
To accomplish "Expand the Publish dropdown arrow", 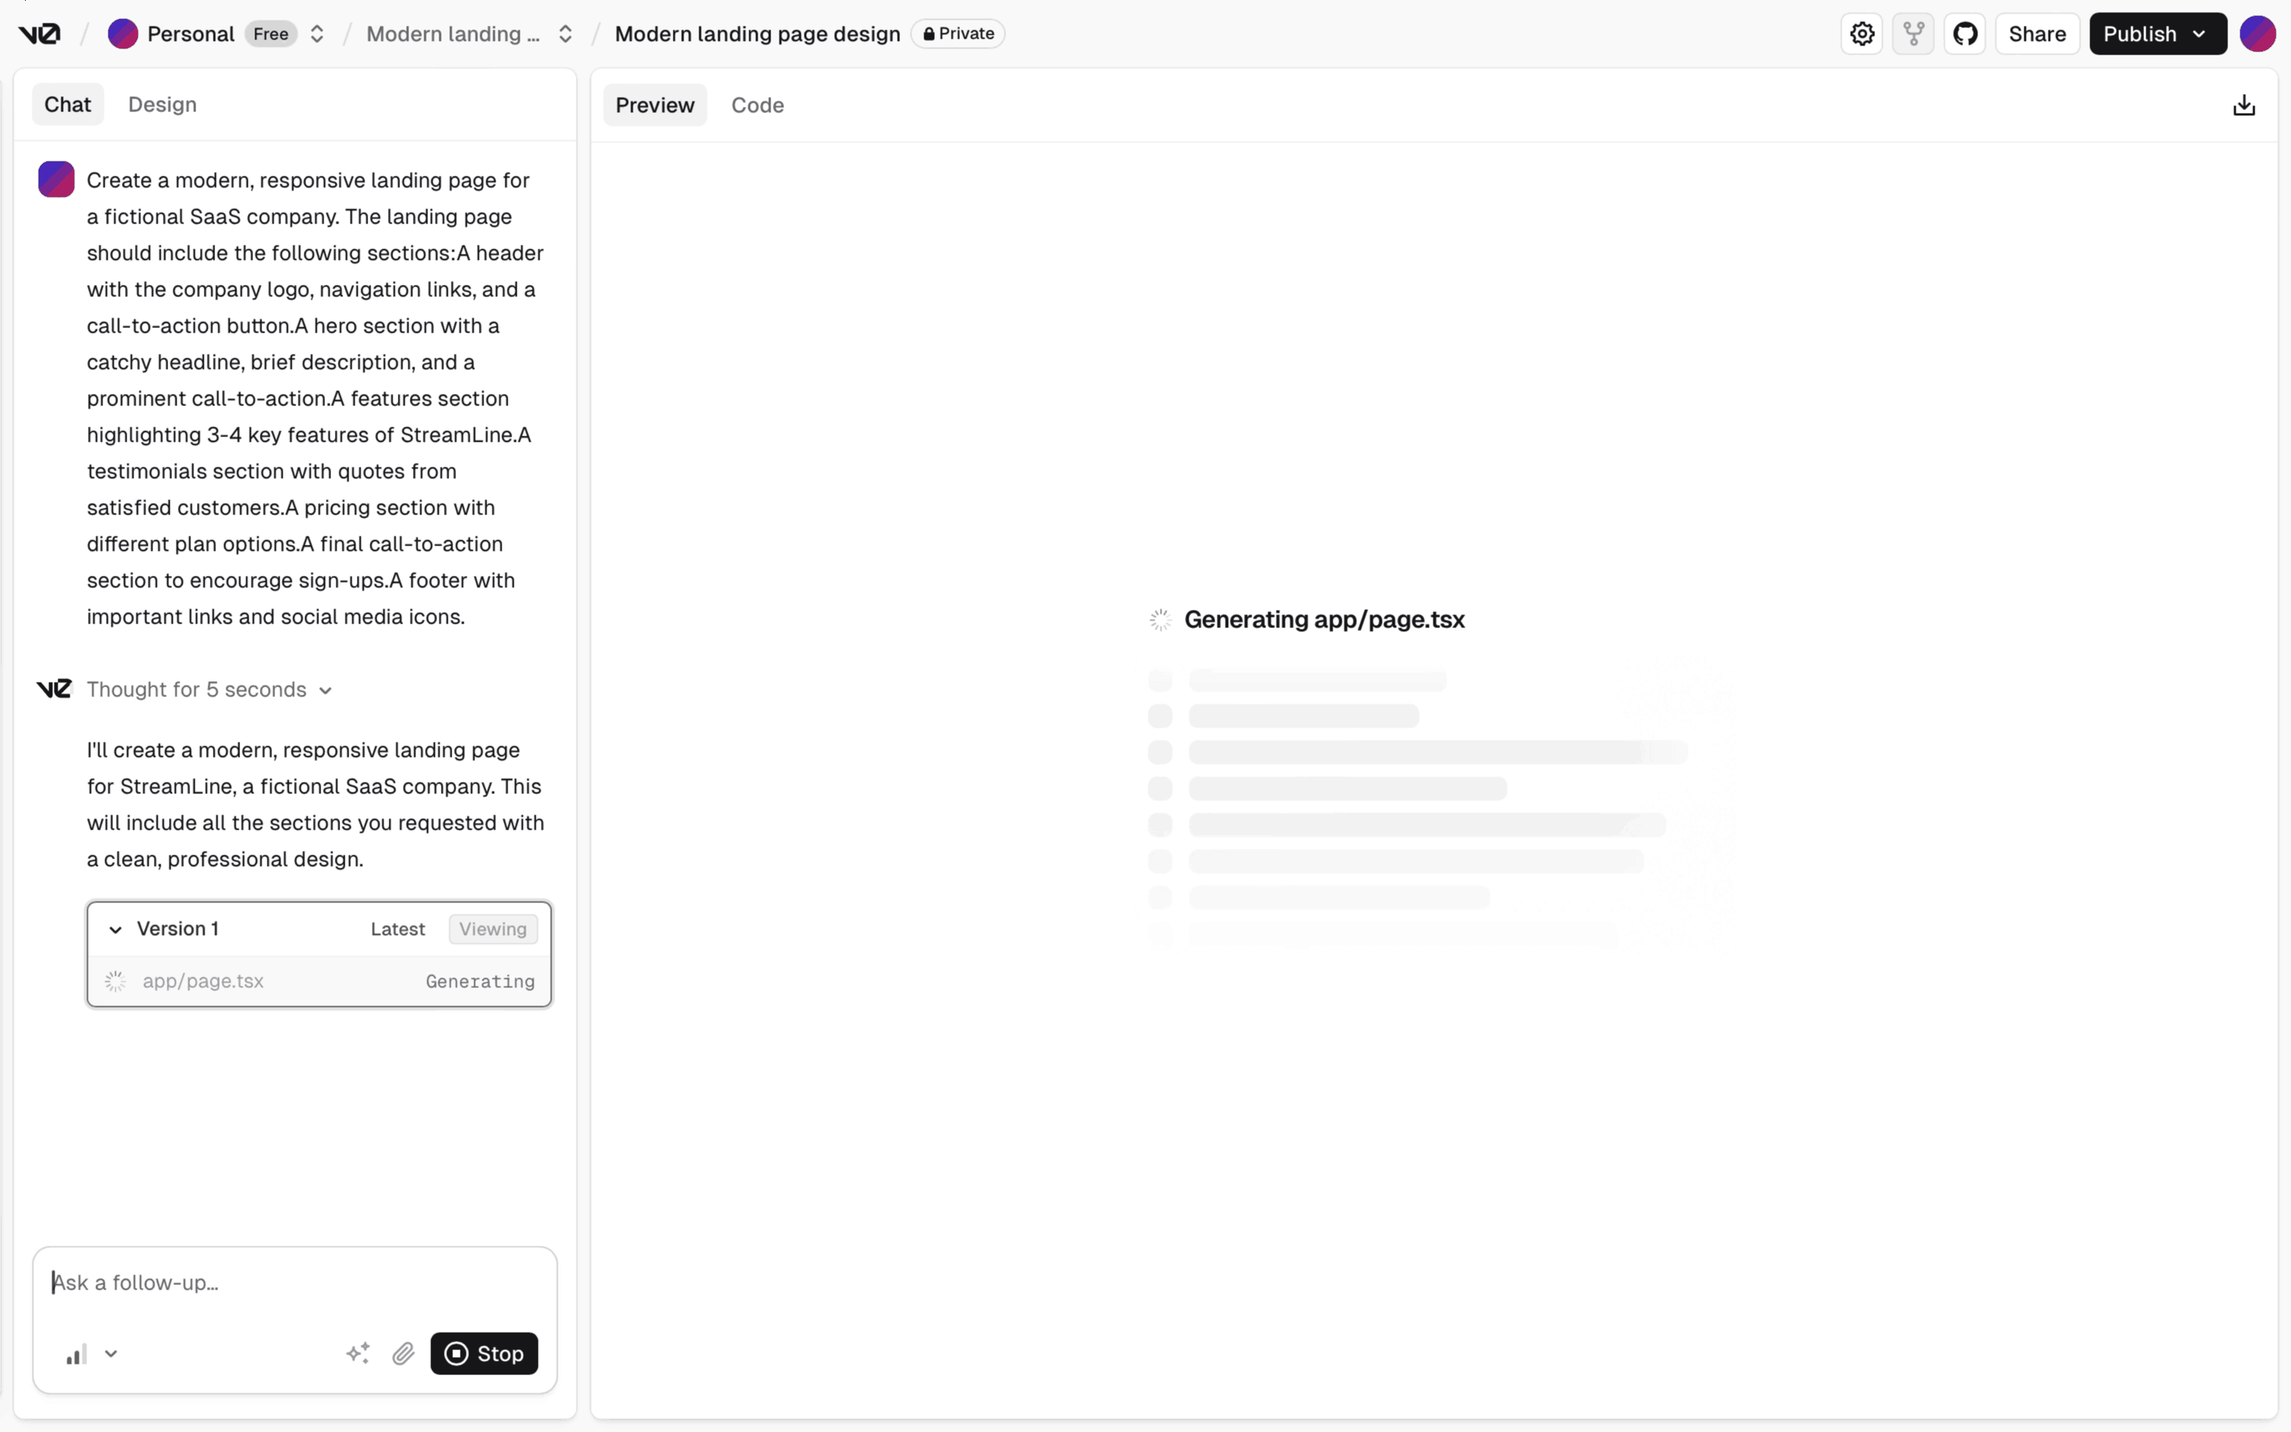I will click(2199, 33).
